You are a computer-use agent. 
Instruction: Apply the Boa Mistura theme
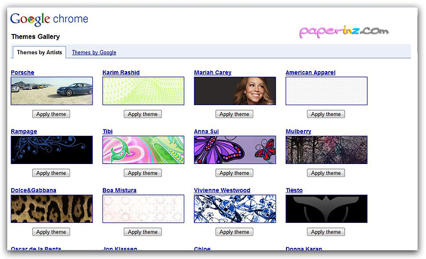143,232
